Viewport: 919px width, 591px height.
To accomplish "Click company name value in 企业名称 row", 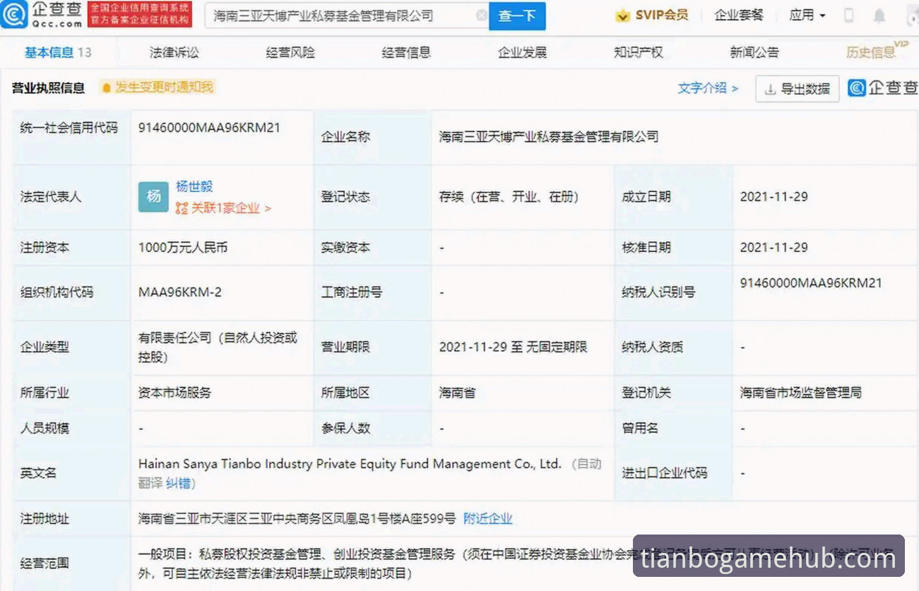I will coord(549,137).
